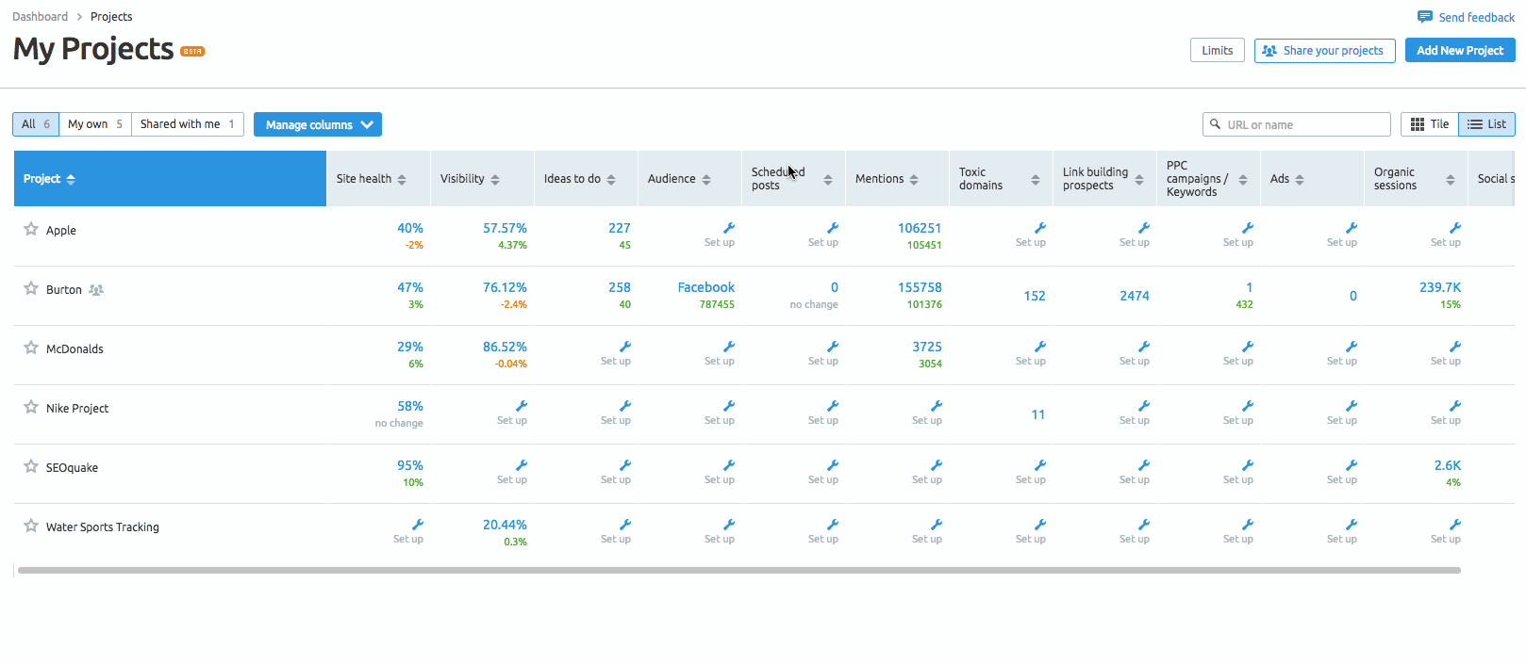
Task: Click the search magnifier icon
Action: (1215, 123)
